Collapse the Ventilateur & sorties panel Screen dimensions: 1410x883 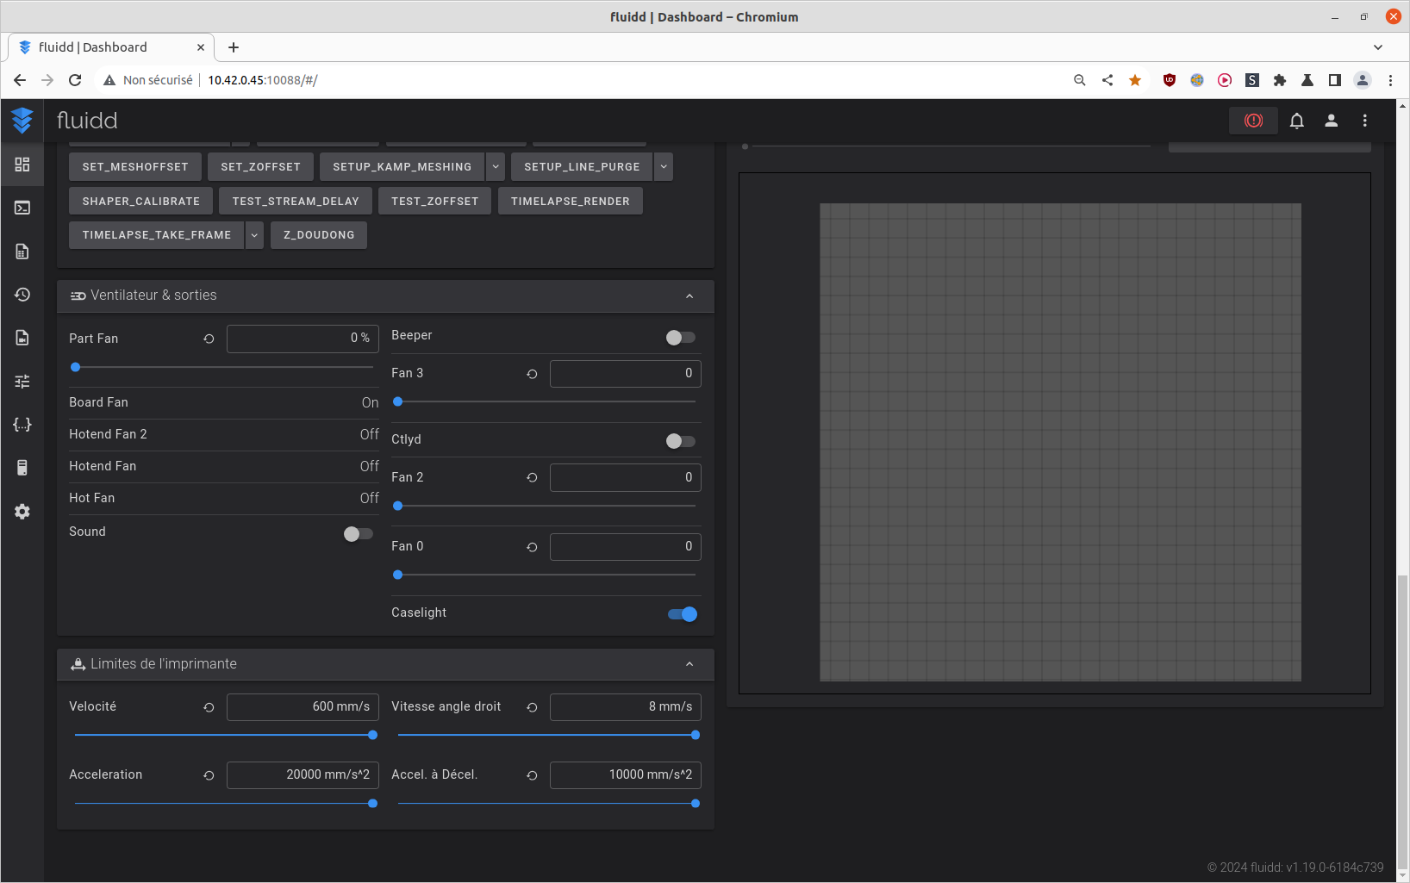[689, 296]
